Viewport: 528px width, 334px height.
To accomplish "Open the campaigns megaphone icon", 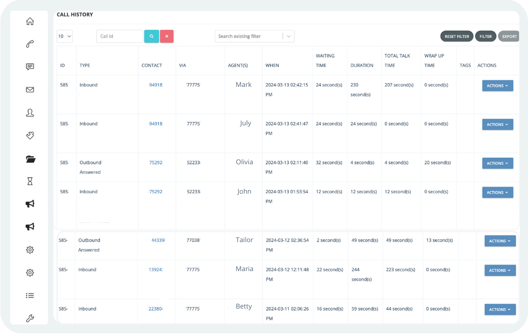I will pyautogui.click(x=29, y=204).
